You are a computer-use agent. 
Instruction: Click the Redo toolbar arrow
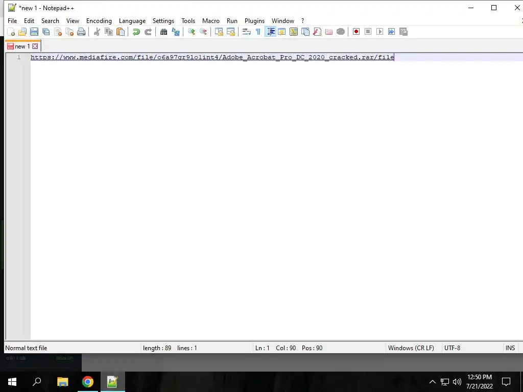[148, 32]
